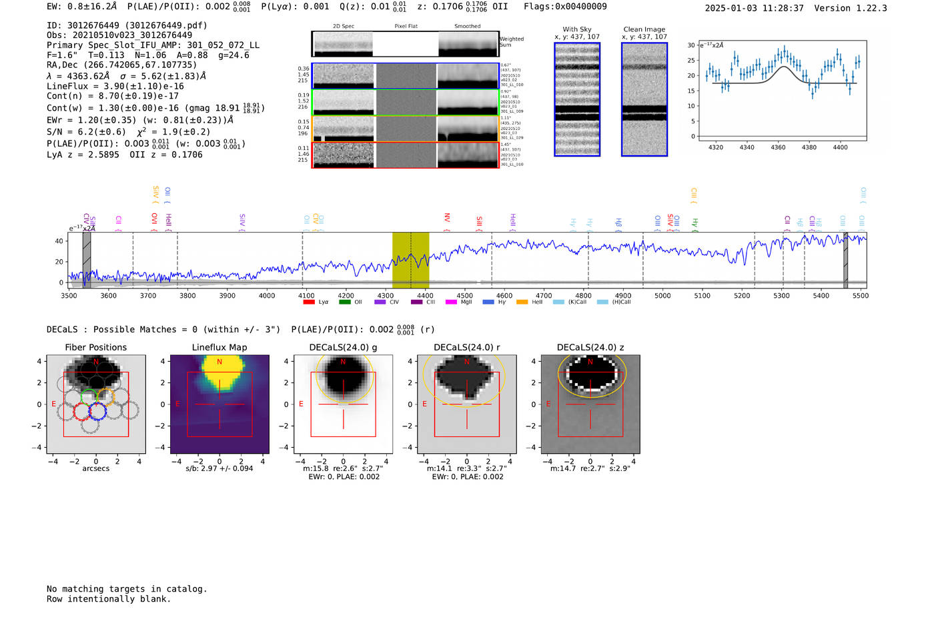Open the Fiber Positions thumbnail
Image resolution: width=934 pixels, height=635 pixels.
pyautogui.click(x=96, y=404)
